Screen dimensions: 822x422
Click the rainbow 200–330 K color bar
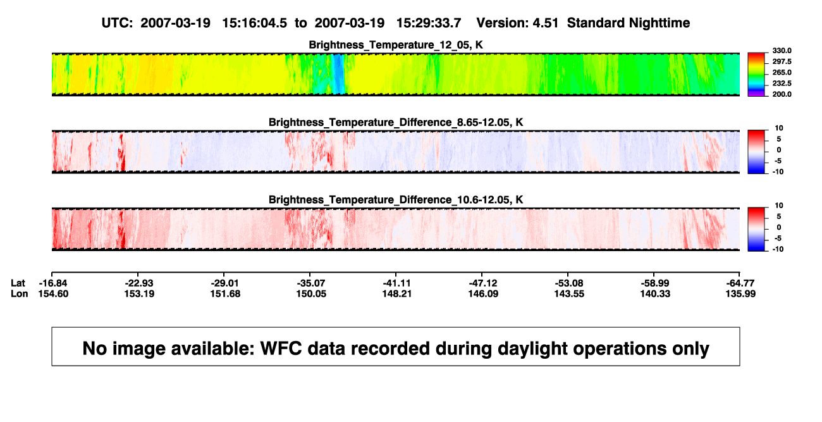(x=757, y=74)
